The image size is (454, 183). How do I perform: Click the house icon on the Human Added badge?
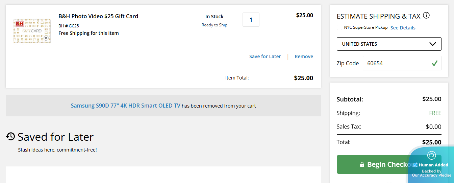point(431,155)
